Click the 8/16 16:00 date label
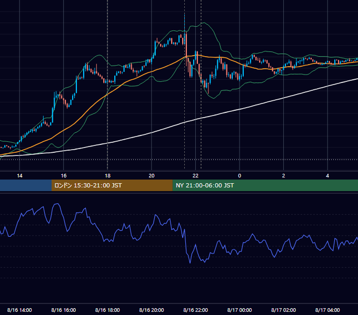The image size is (358, 315). [x=64, y=310]
